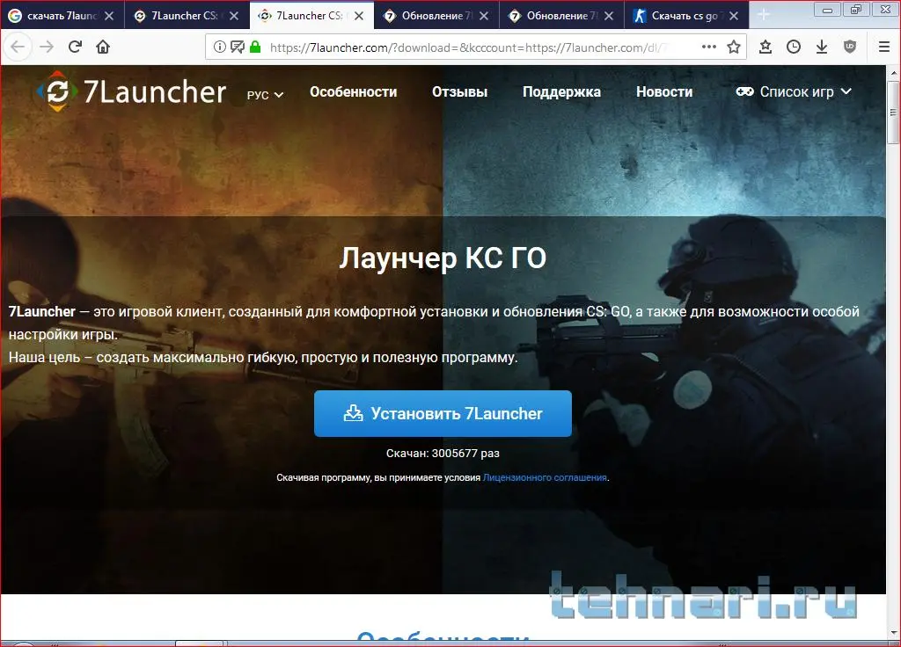
Task: Click the 'Скачан: 3005677 раз' text
Action: [443, 453]
